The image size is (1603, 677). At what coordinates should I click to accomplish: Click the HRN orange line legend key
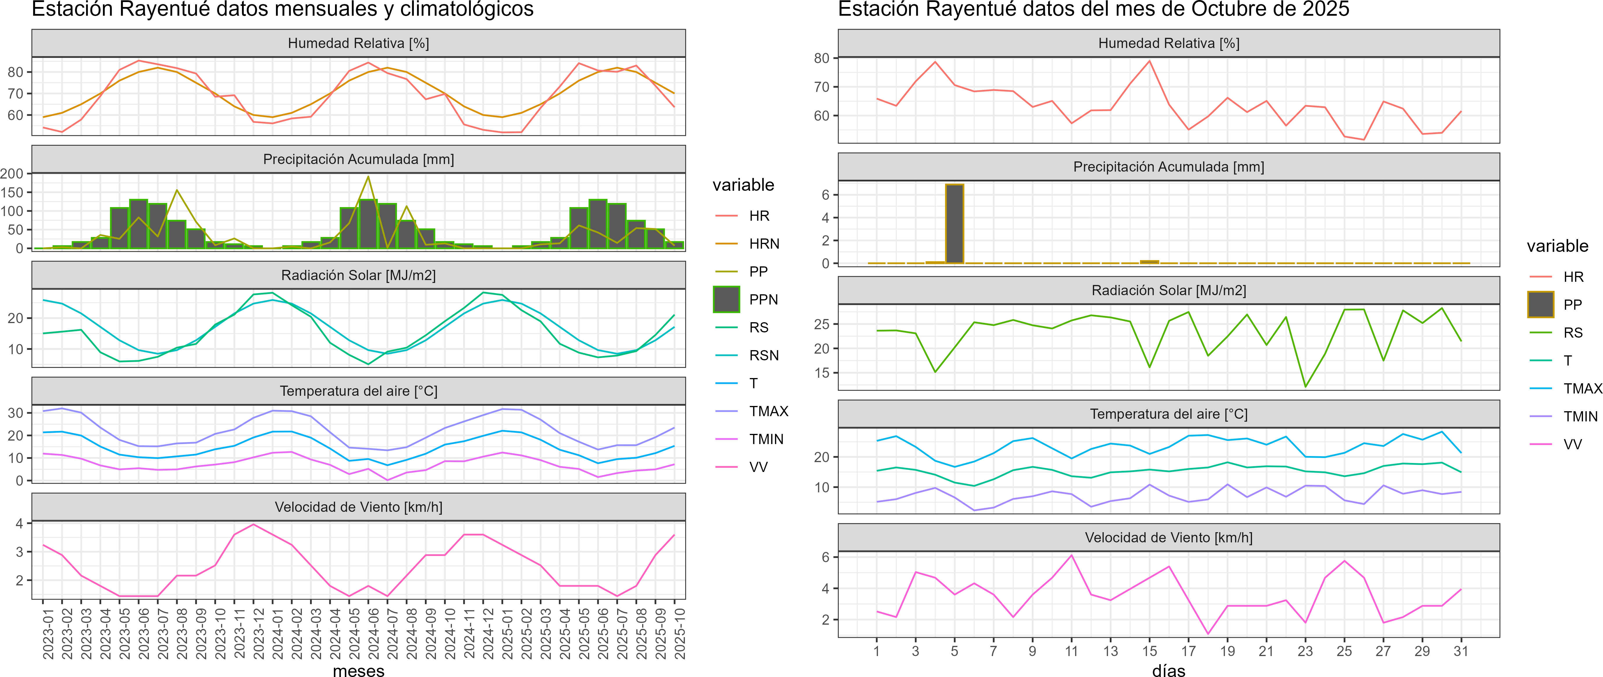click(726, 244)
